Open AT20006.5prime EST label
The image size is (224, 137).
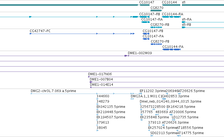(183, 112)
